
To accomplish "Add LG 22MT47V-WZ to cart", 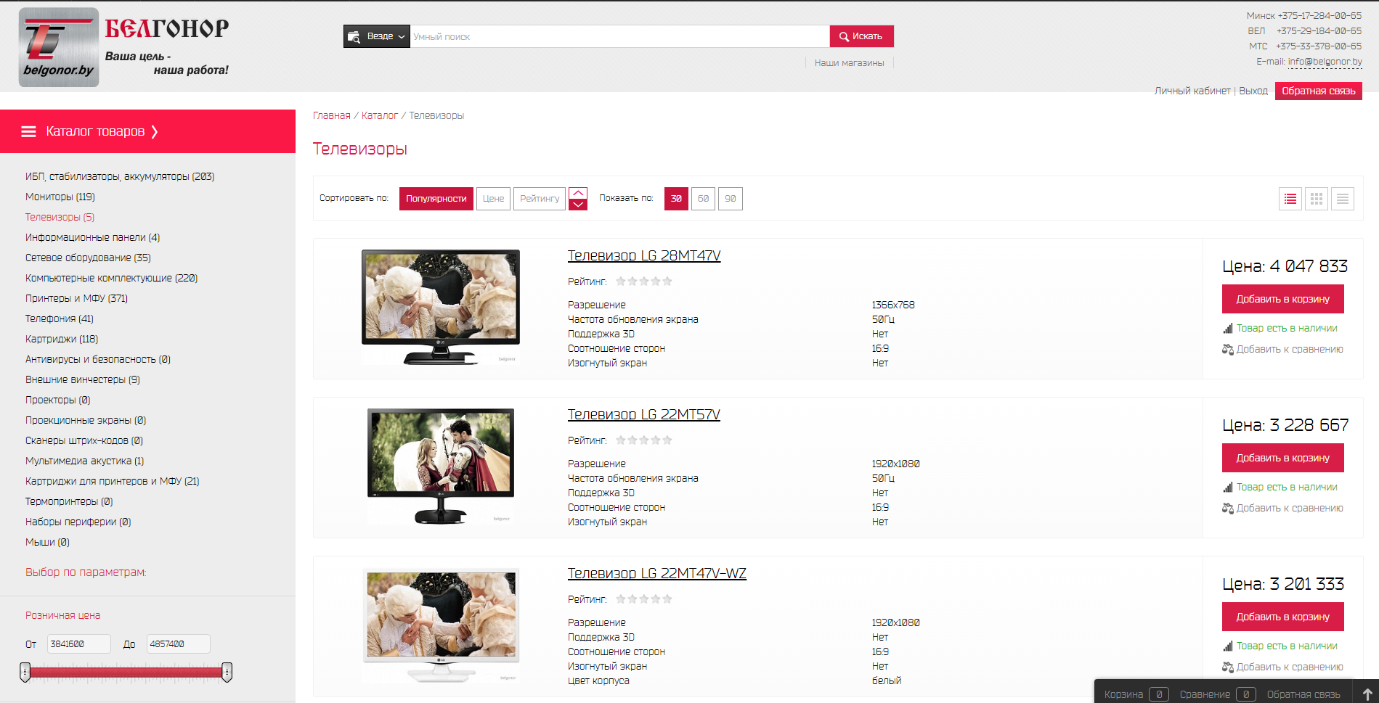I will click(1283, 617).
